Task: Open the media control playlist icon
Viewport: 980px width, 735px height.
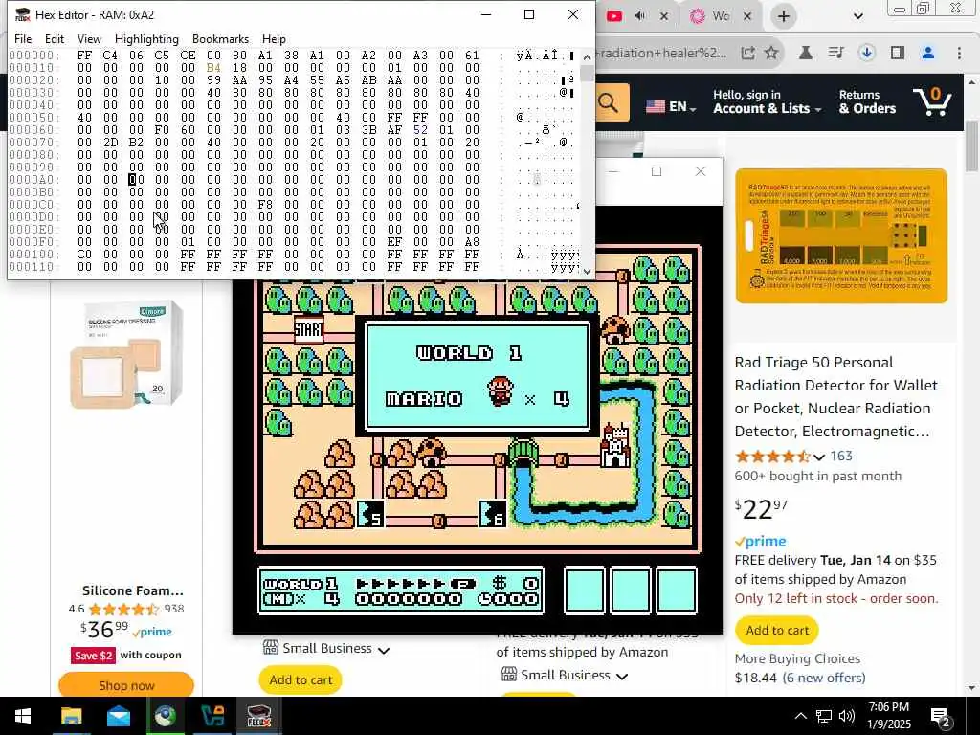Action: click(835, 53)
